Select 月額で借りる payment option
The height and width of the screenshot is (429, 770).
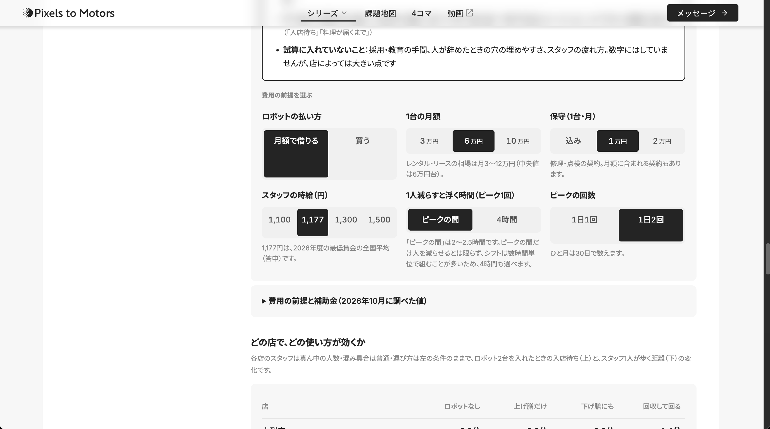point(296,154)
